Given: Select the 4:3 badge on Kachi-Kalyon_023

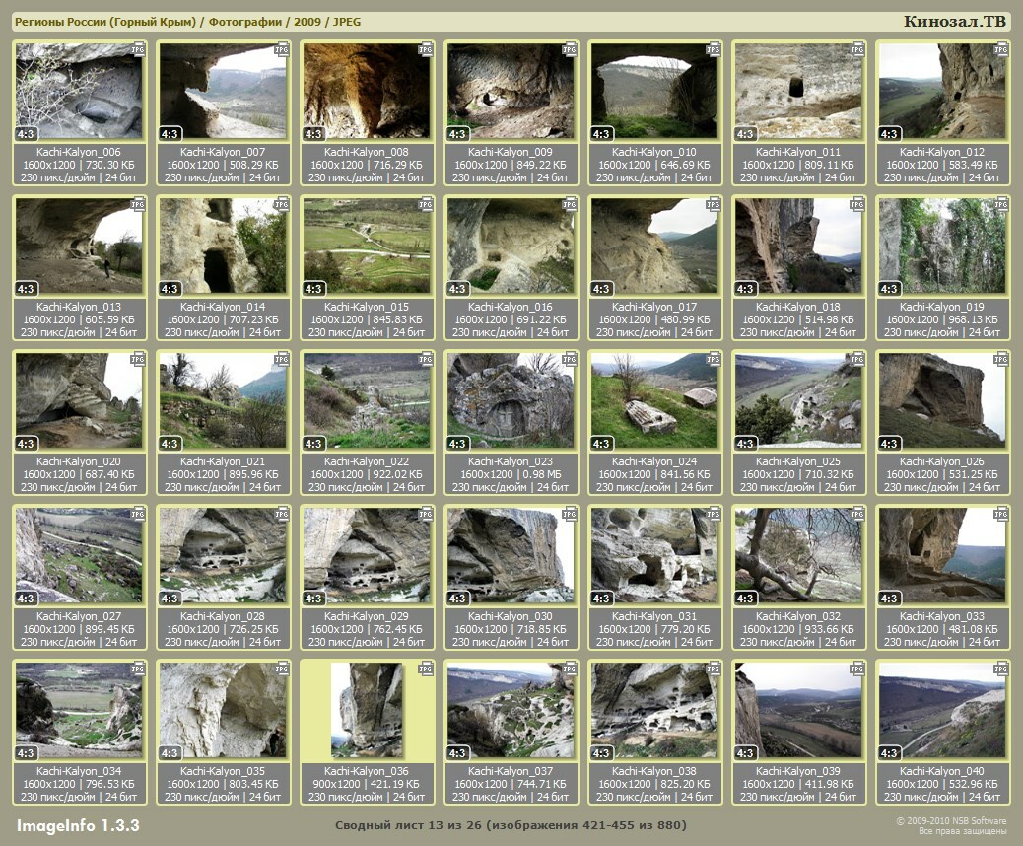Looking at the screenshot, I should tap(457, 444).
